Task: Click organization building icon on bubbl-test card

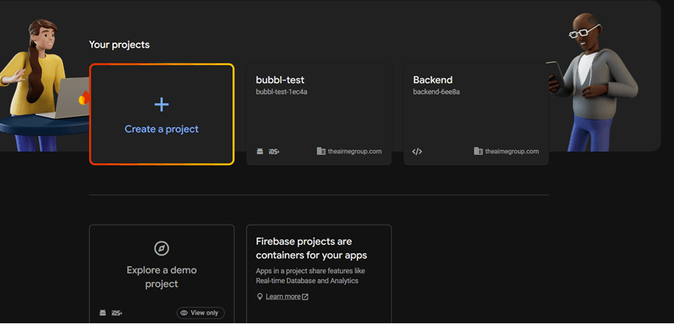Action: (321, 151)
